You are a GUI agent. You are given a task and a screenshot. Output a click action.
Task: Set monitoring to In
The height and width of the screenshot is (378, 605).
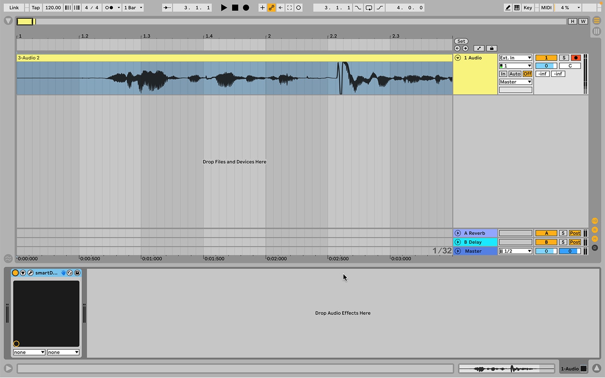tap(503, 74)
